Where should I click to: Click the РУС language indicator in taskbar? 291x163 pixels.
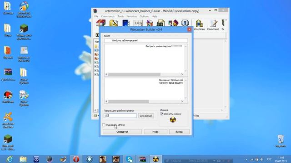[x=269, y=159]
